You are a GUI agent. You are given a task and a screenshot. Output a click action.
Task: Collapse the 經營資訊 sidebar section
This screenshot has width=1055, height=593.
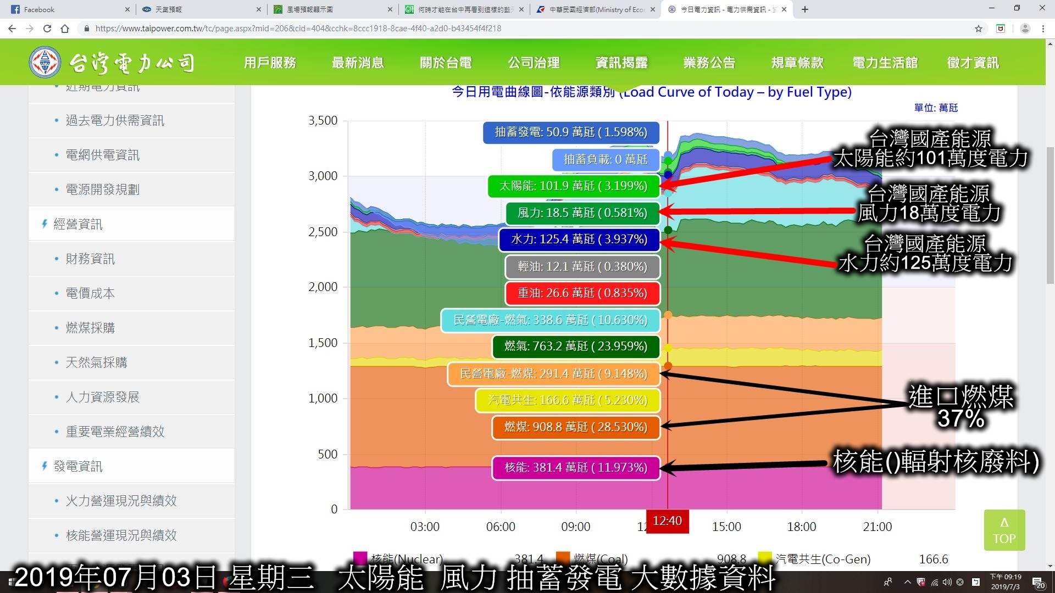132,224
